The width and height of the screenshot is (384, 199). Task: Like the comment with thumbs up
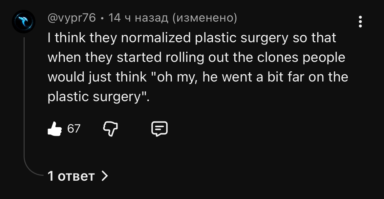coord(54,129)
